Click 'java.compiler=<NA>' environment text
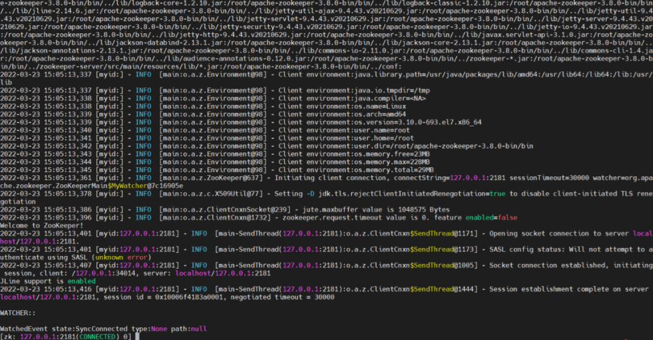Screen dimensions: 653x340 (390, 98)
